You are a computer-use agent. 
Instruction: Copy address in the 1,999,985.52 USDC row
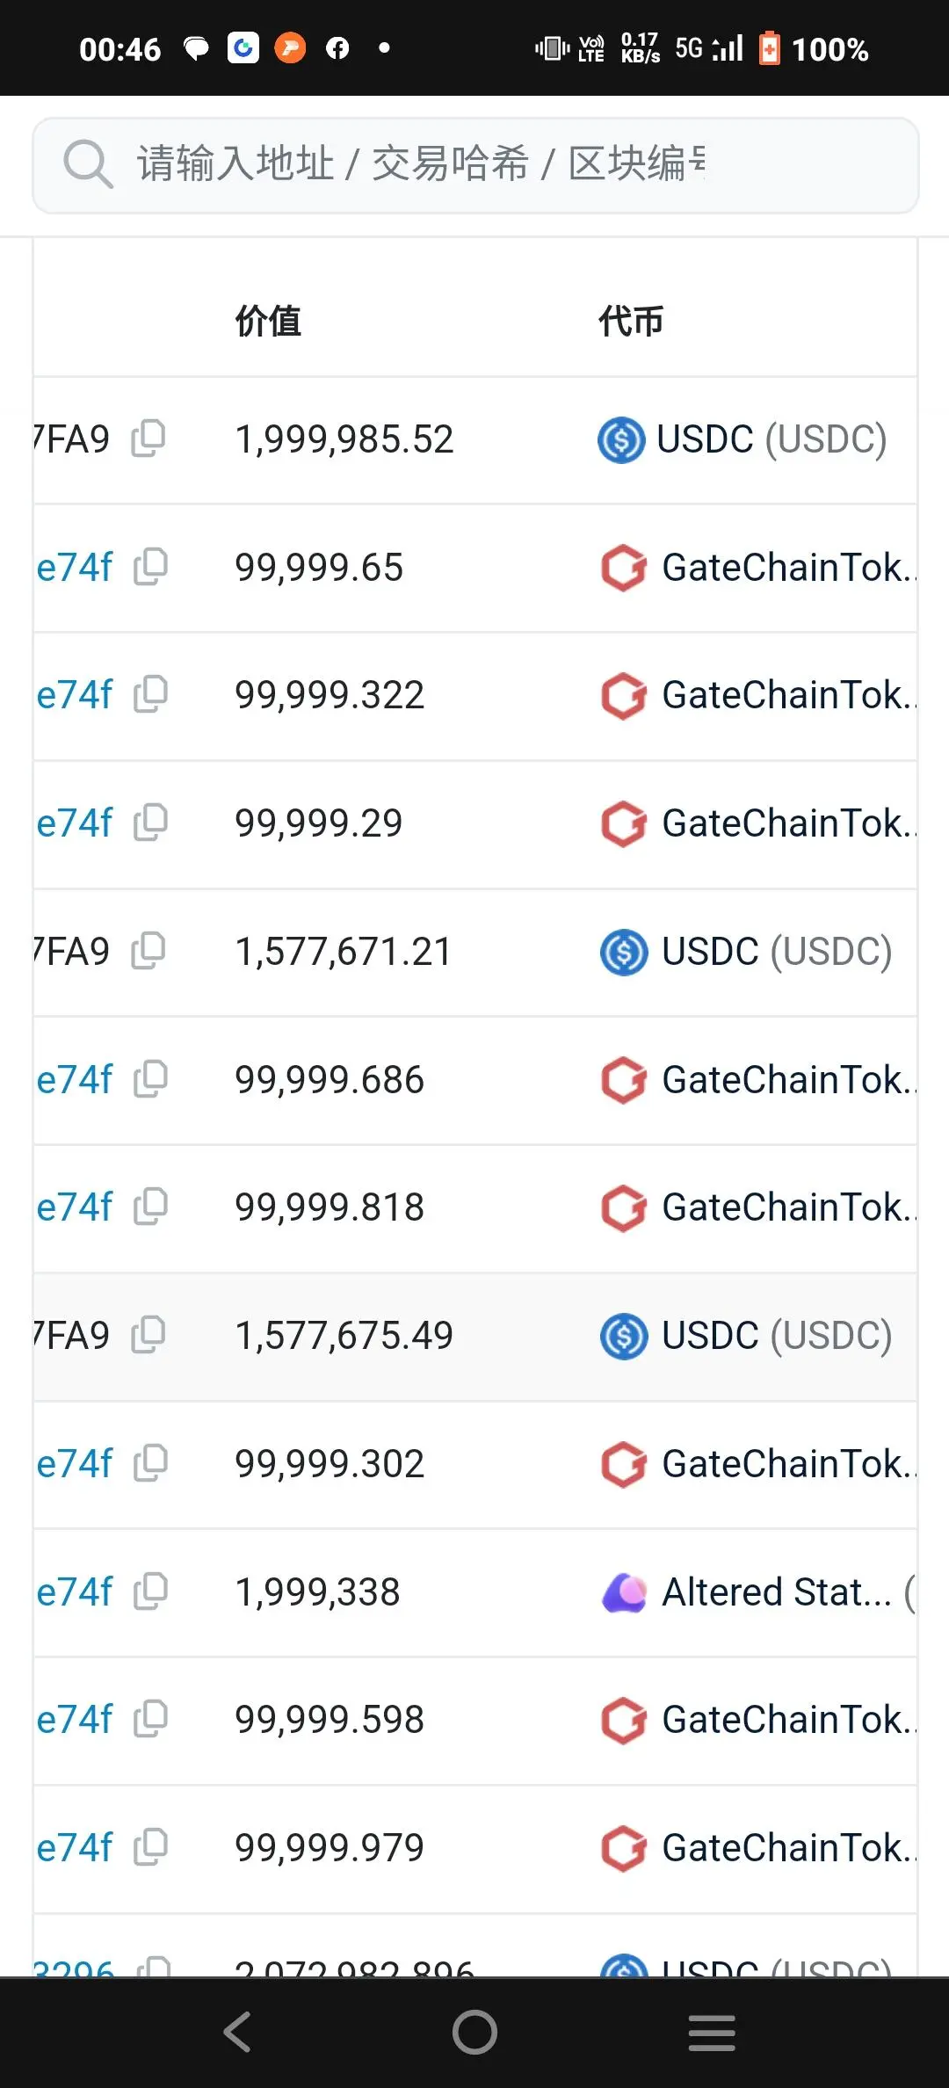click(x=149, y=438)
